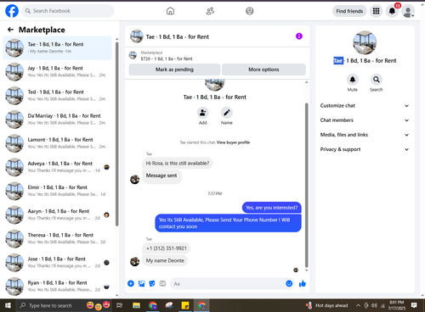Open Tae conversation in chat list
425x312 pixels.
click(x=58, y=48)
